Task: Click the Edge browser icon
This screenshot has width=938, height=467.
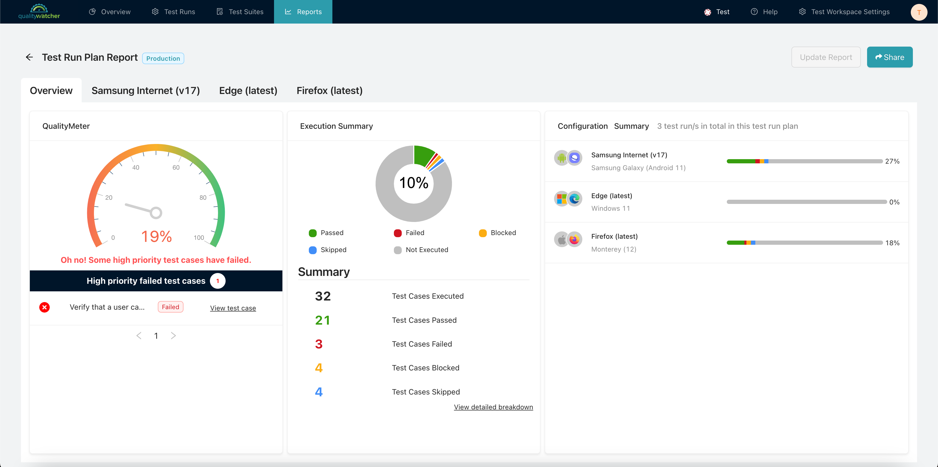Action: pyautogui.click(x=574, y=198)
